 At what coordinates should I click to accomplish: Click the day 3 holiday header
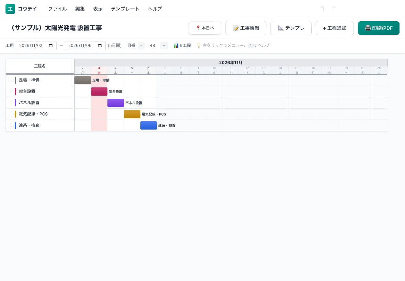(99, 70)
